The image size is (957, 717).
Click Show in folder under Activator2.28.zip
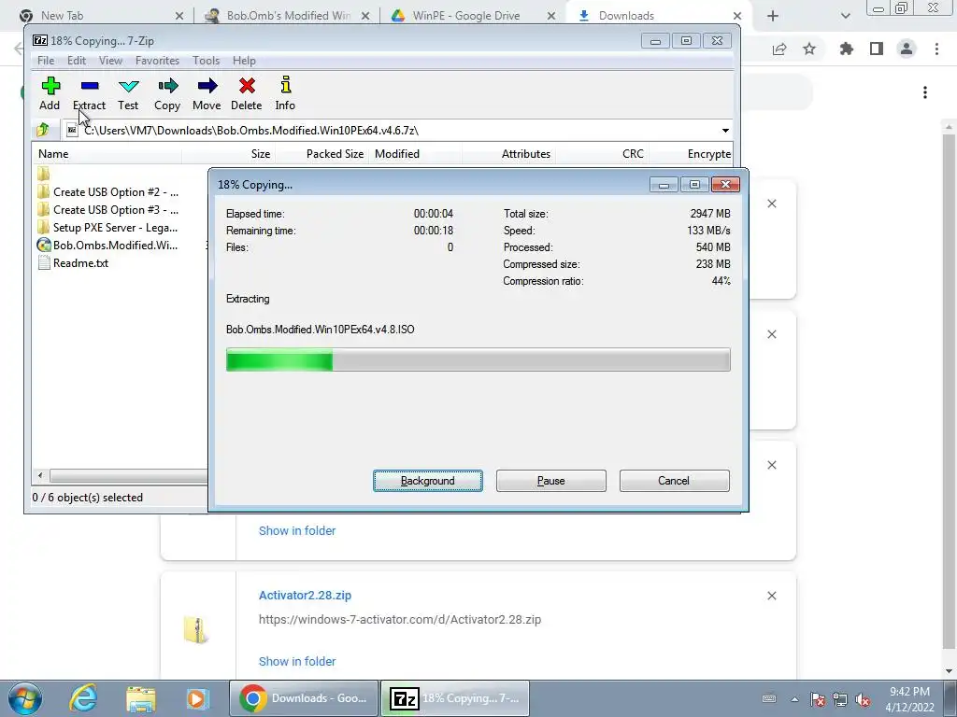[297, 661]
